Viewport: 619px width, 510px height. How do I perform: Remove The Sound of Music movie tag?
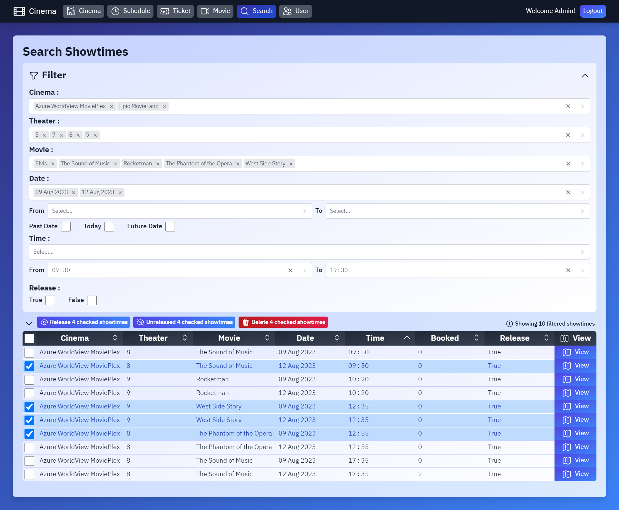115,164
